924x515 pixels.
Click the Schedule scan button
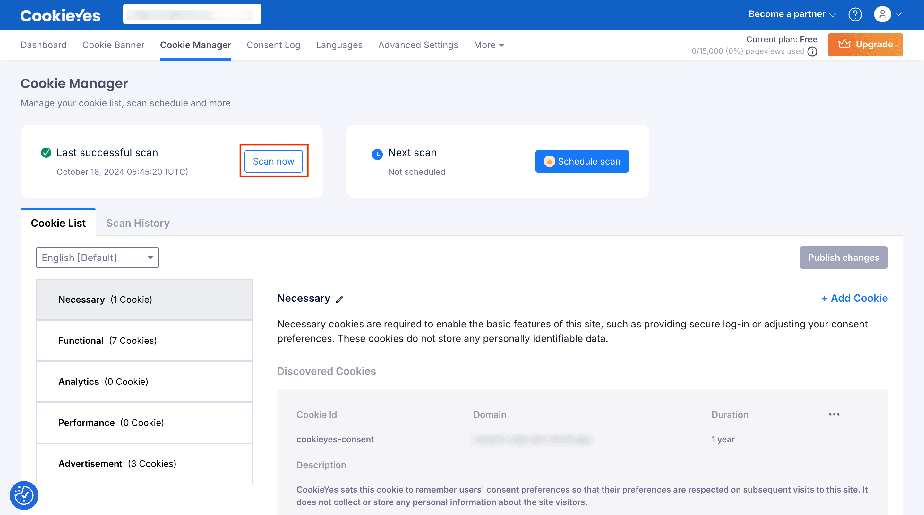tap(582, 161)
